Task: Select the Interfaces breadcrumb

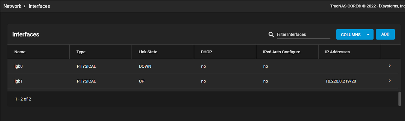Action: (x=39, y=6)
